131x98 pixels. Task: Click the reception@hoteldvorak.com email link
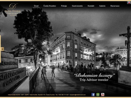[x=78, y=95]
